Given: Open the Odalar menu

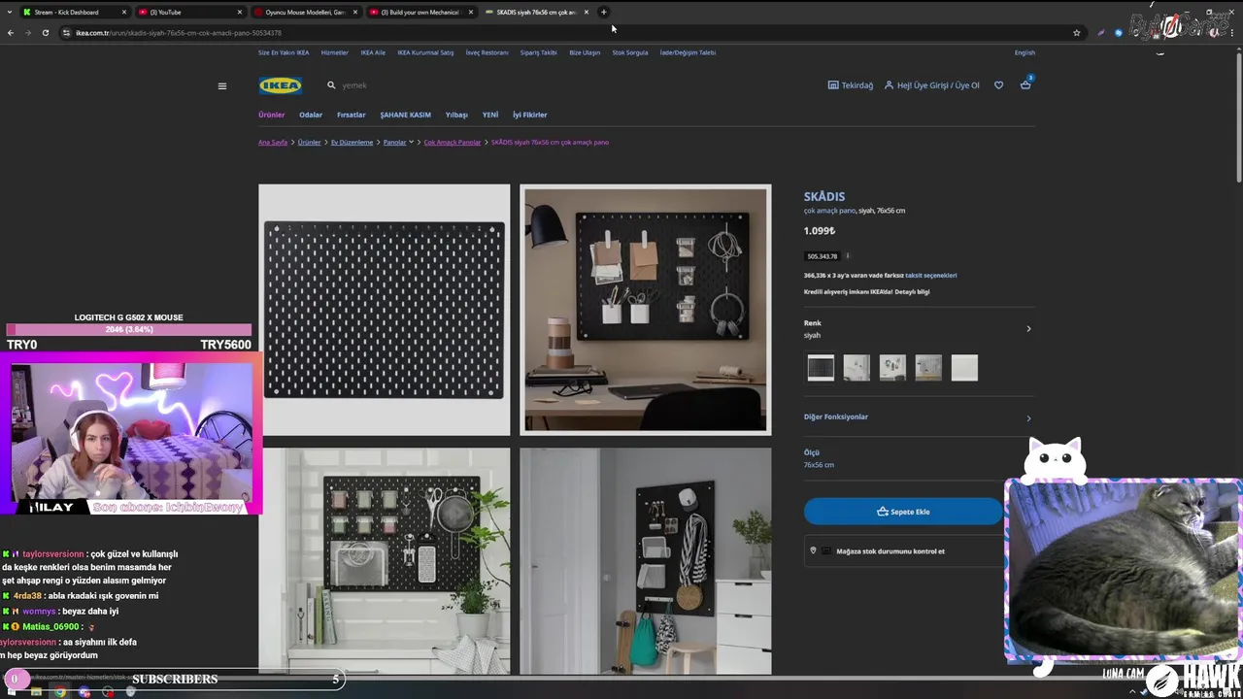Looking at the screenshot, I should click(311, 115).
